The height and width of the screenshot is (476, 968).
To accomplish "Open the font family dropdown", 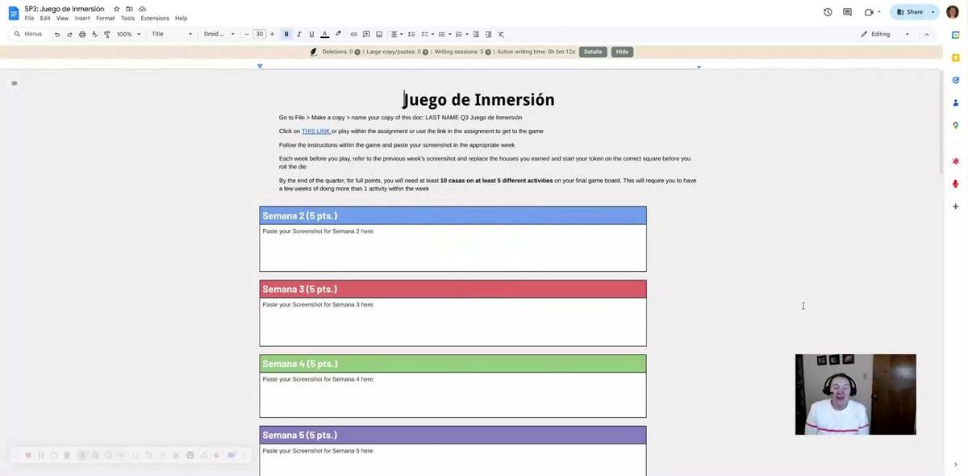I will click(x=214, y=31).
